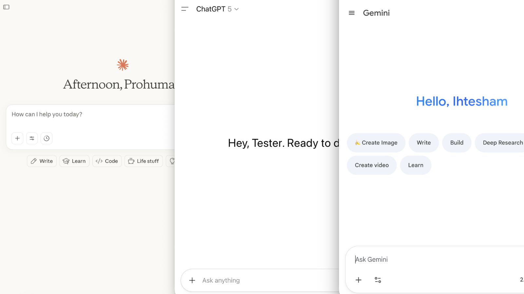Click the Learn chip in Gemini

(416, 165)
